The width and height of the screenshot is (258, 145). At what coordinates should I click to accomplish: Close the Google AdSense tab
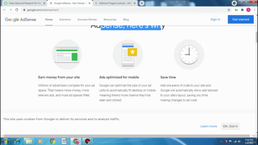(x=89, y=3)
